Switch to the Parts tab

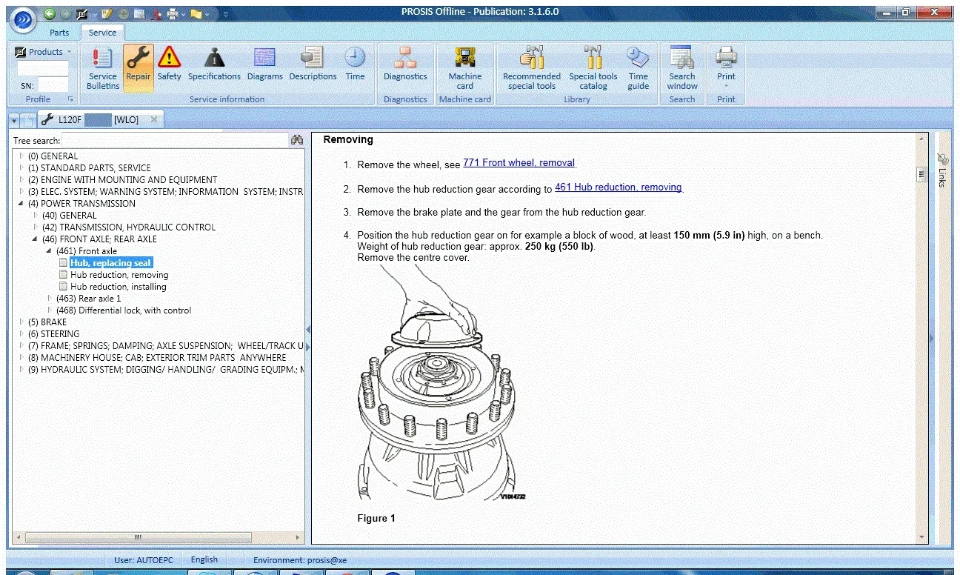[x=59, y=33]
